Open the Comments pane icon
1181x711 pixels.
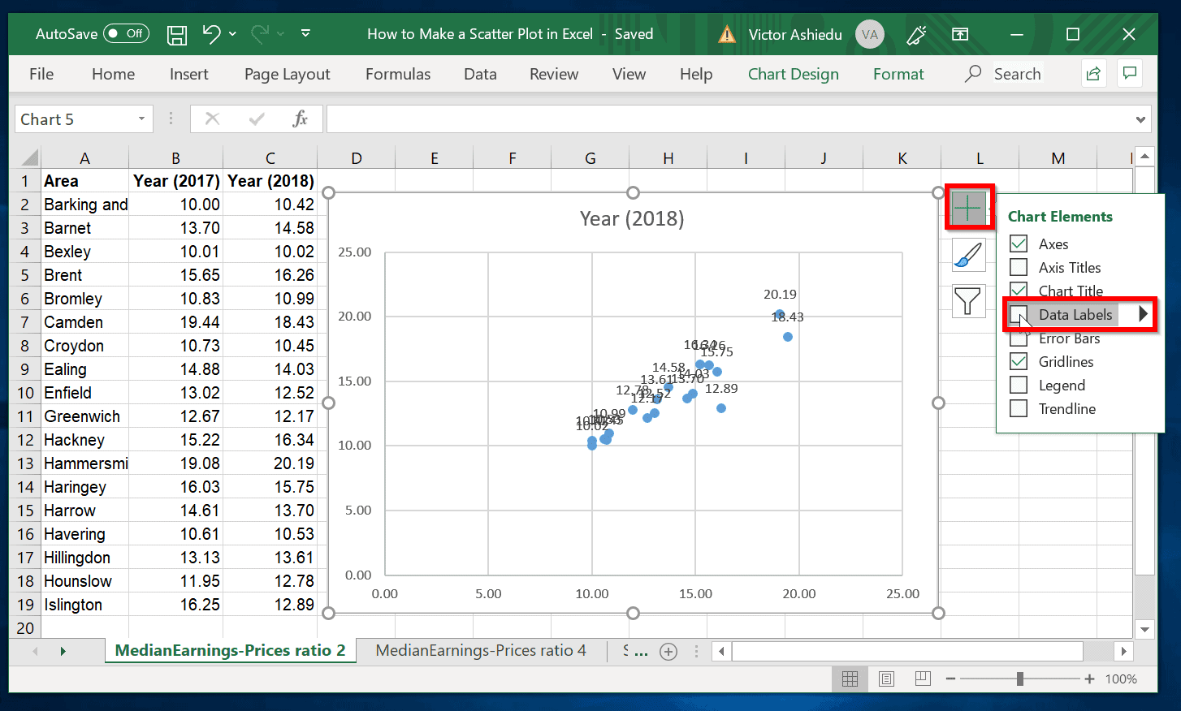tap(1129, 73)
